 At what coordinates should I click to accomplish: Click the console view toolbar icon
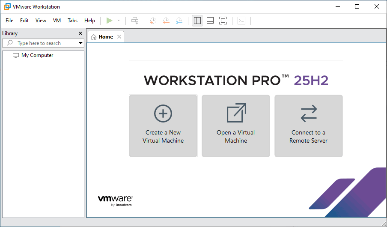click(241, 21)
